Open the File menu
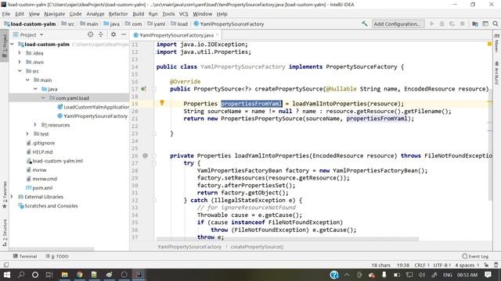 coord(6,14)
